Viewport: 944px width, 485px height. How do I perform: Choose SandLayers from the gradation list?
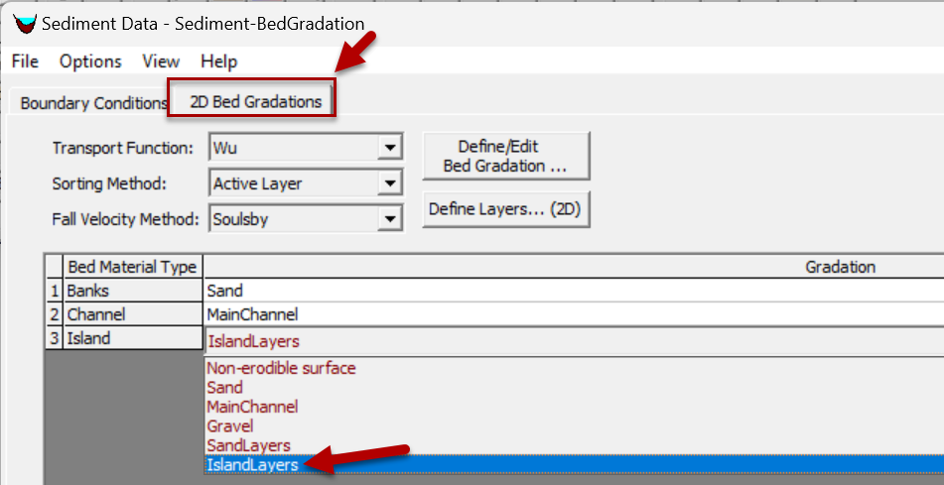[248, 446]
